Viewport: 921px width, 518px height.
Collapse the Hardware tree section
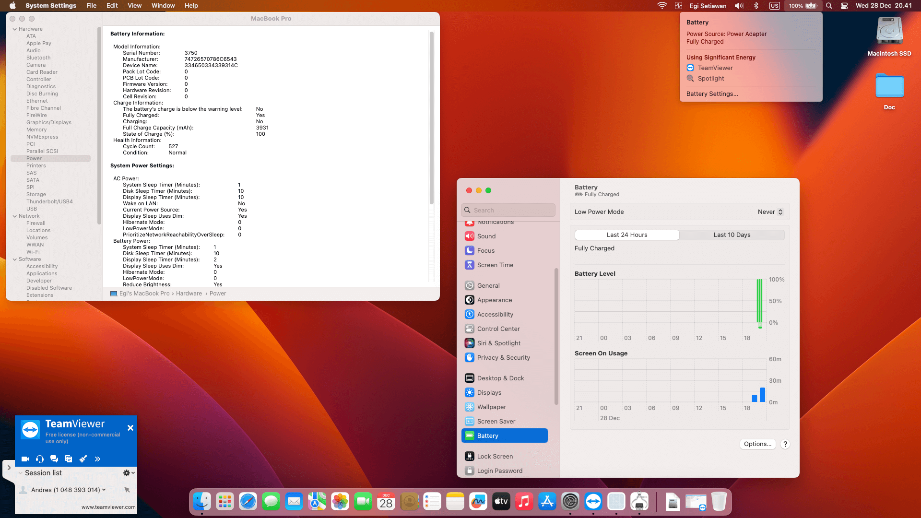[x=15, y=29]
